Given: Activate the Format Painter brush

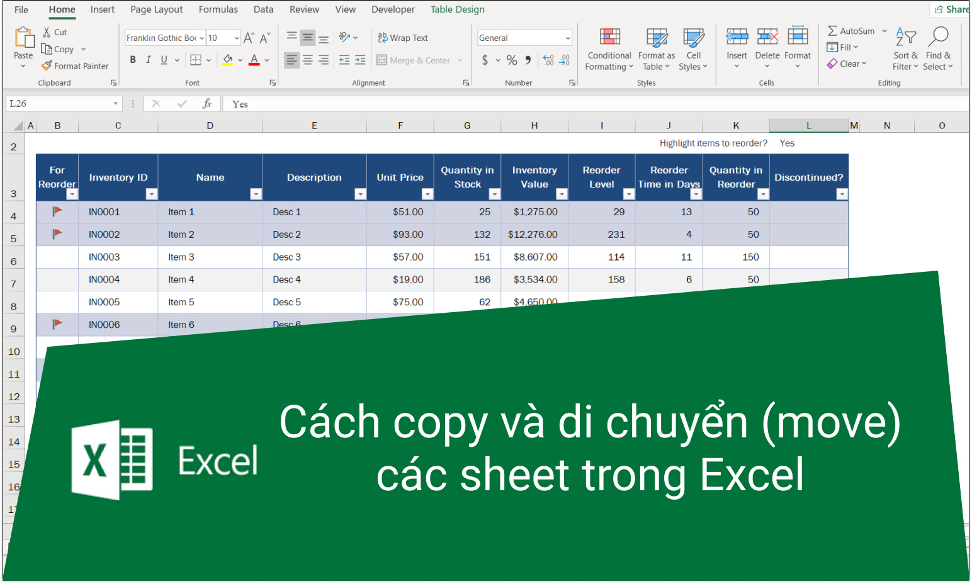Looking at the screenshot, I should pyautogui.click(x=47, y=65).
